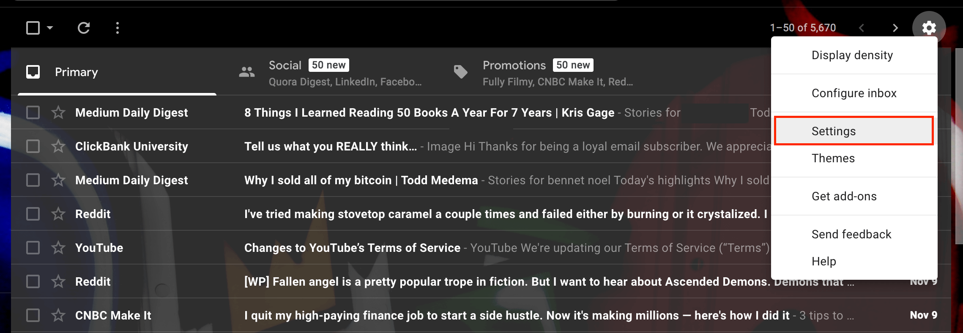The width and height of the screenshot is (963, 333).
Task: Click the refresh inbox icon
Action: (83, 28)
